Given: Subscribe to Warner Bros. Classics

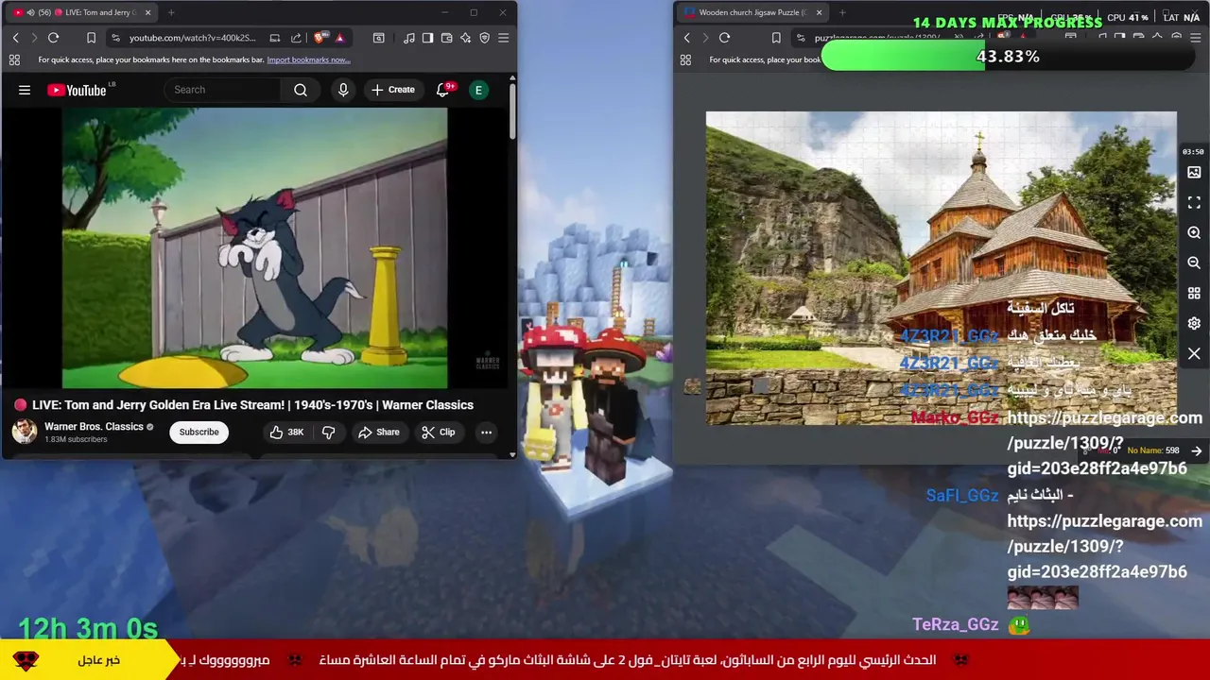Looking at the screenshot, I should click(x=199, y=432).
